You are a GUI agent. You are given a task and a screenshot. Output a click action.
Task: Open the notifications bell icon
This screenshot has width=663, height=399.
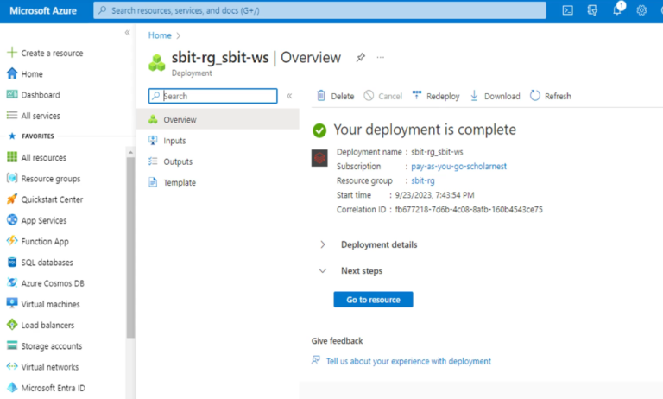coord(617,10)
